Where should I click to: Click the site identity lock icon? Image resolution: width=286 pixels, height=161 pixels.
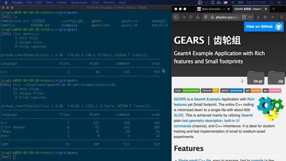tap(212, 17)
